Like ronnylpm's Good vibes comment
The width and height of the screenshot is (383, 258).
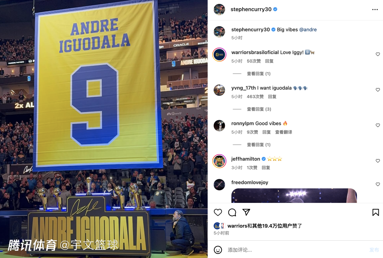click(378, 125)
